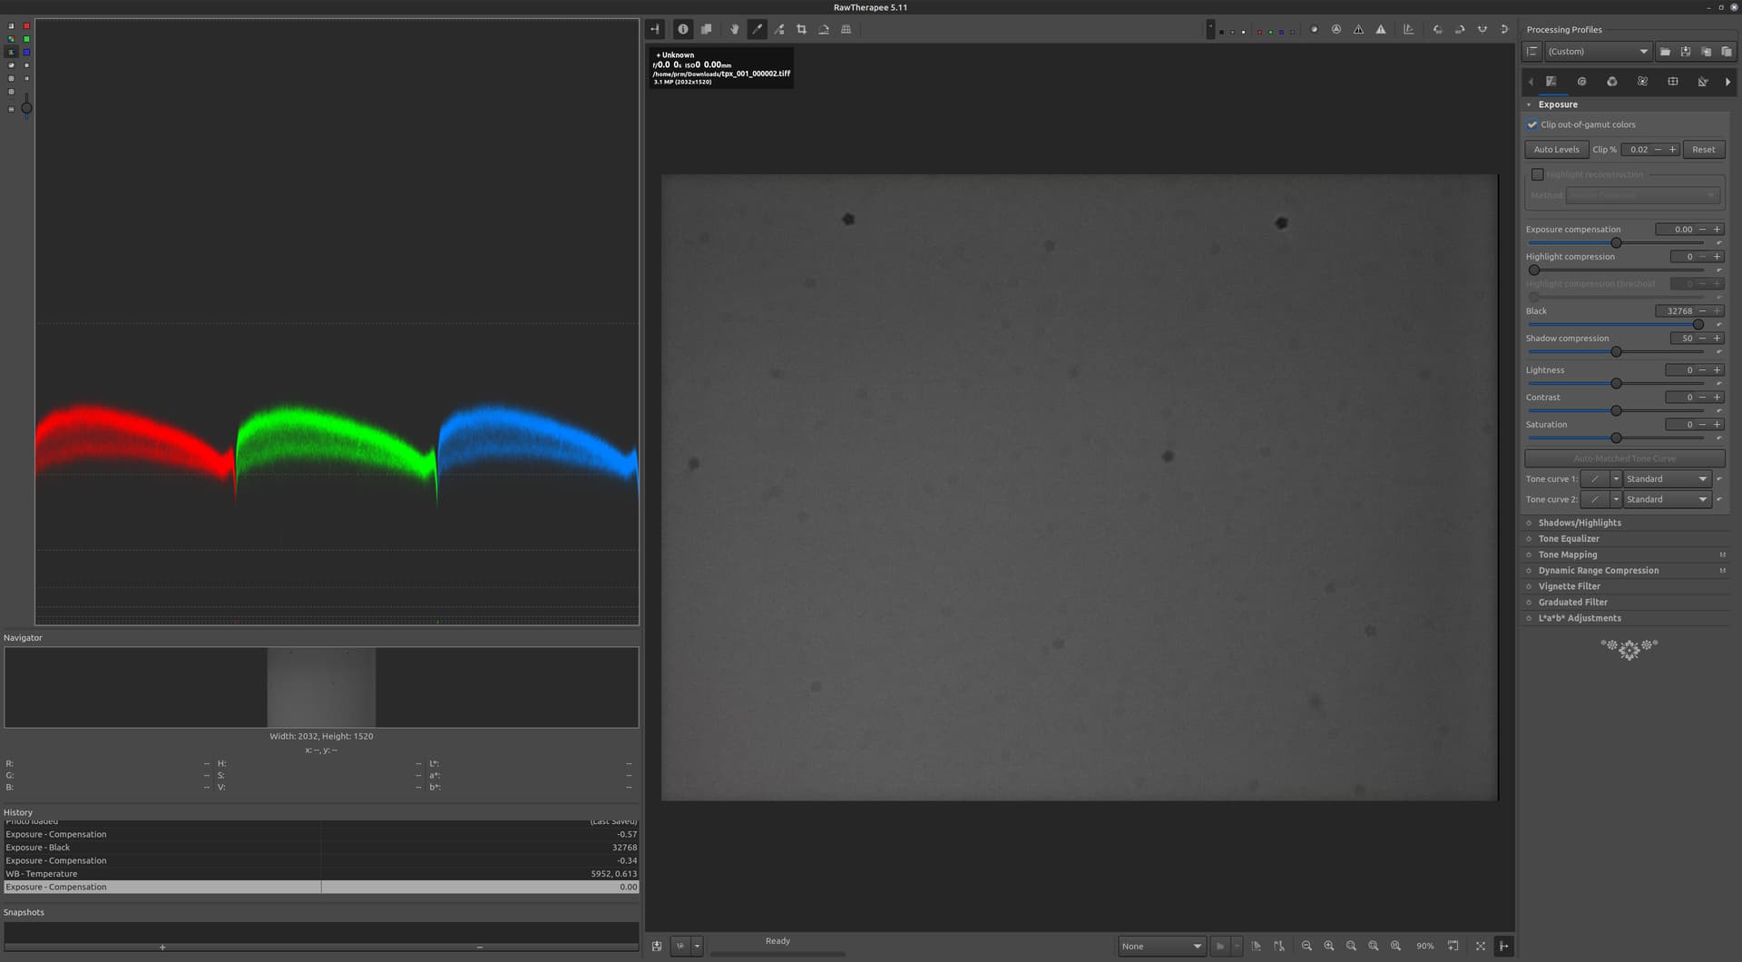
Task: Open the (Custom) processing profile dropdown
Action: coord(1598,52)
